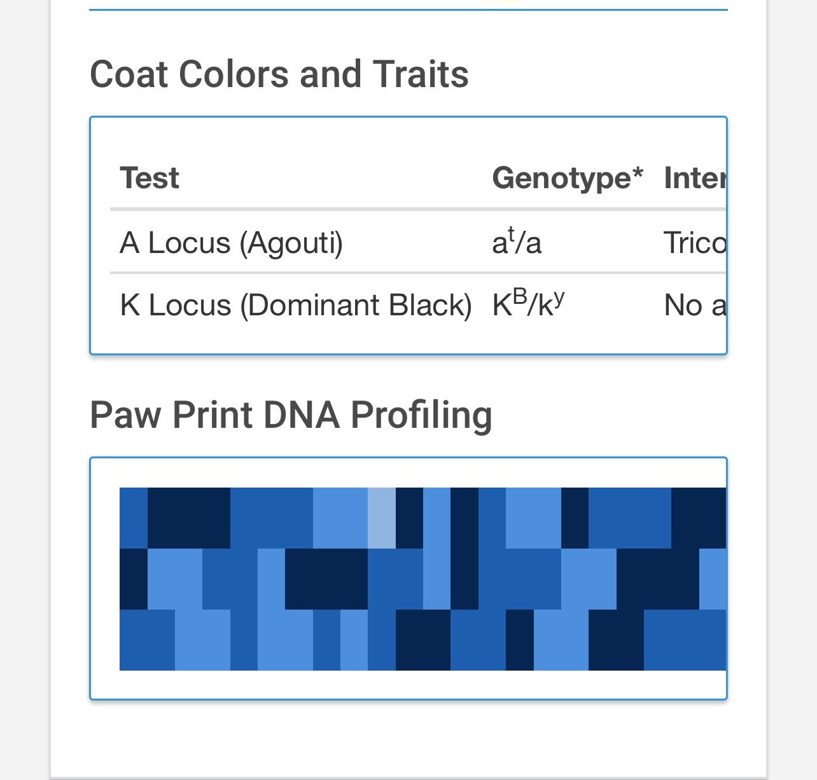Click the top-right navy block of the DNA profile
Screen dimensions: 817x780
pyautogui.click(x=699, y=517)
